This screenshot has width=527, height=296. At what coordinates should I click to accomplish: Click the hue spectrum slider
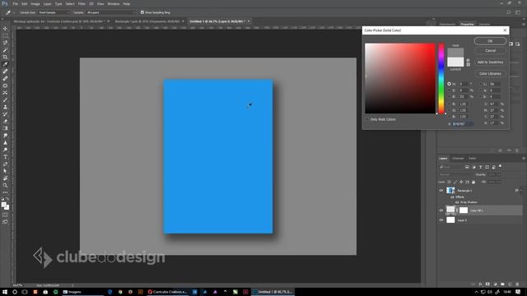point(441,79)
